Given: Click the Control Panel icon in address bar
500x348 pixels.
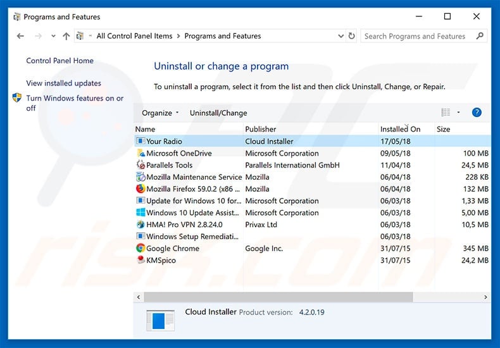Looking at the screenshot, I should tap(80, 36).
